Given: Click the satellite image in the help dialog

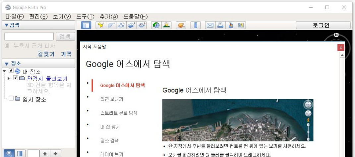Looking at the screenshot, I should (238, 120).
